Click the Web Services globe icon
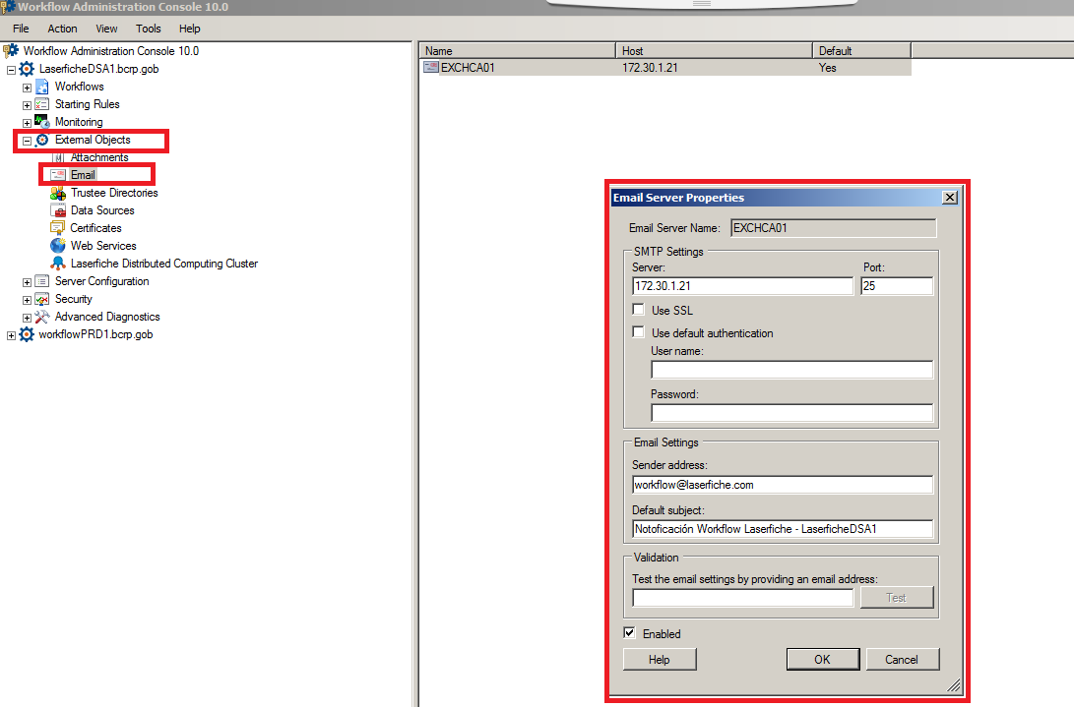This screenshot has width=1074, height=707. (x=58, y=246)
